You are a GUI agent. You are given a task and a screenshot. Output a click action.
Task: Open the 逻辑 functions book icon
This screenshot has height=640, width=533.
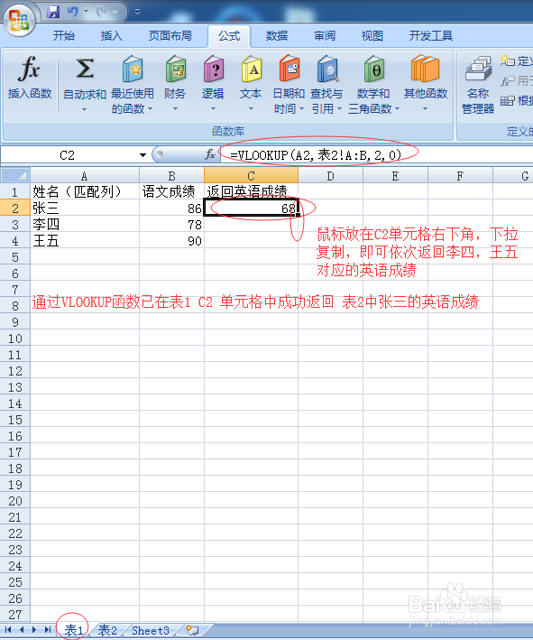pos(213,70)
